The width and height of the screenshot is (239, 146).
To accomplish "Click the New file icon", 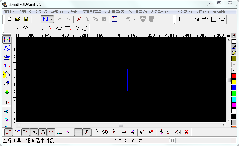I will tap(9, 19).
